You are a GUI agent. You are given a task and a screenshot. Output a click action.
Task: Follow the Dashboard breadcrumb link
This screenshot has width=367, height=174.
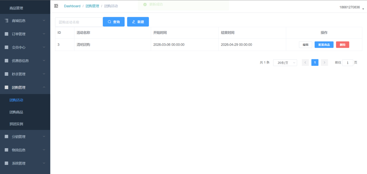pos(72,6)
